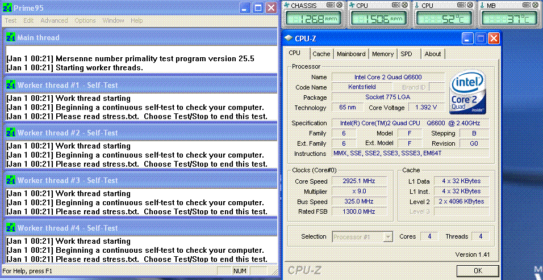Click Worker thread #1 - Self-Test title bar
Viewport: 543px width, 280px height.
141,85
